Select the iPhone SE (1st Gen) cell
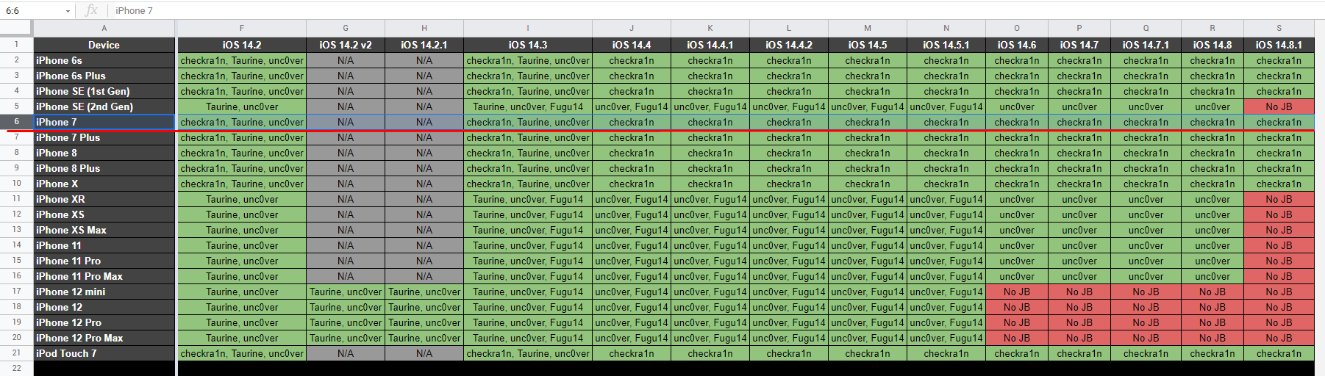The width and height of the screenshot is (1325, 376). pos(104,91)
